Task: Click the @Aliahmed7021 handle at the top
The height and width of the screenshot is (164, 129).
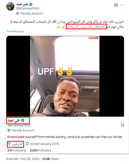Action: click(28, 9)
